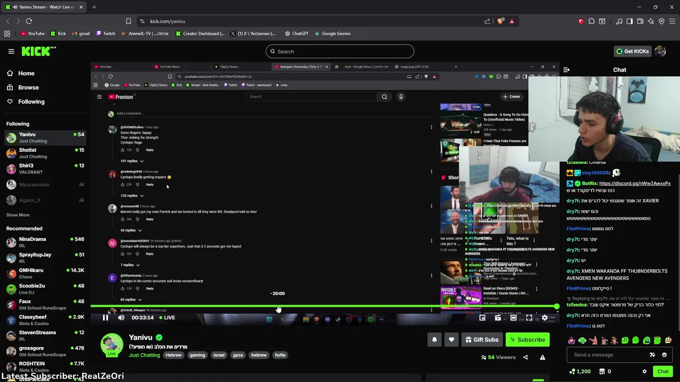The height and width of the screenshot is (382, 680).
Task: Toggle fullscreen on the stream player
Action: coord(529,318)
